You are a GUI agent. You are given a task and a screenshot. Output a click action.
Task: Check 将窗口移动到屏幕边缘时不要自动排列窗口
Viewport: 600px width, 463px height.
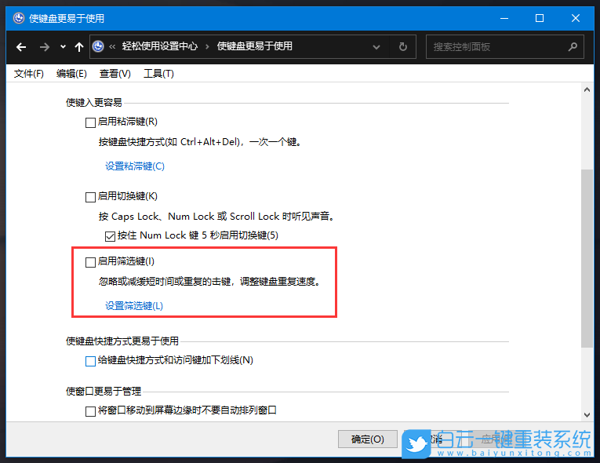[90, 411]
